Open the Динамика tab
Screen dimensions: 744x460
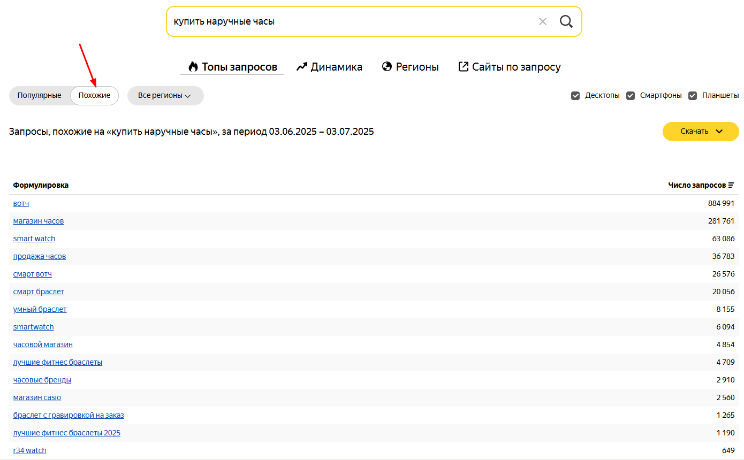(336, 67)
